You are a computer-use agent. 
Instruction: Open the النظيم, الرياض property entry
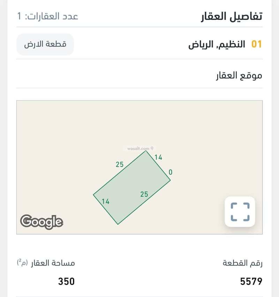[x=217, y=44]
